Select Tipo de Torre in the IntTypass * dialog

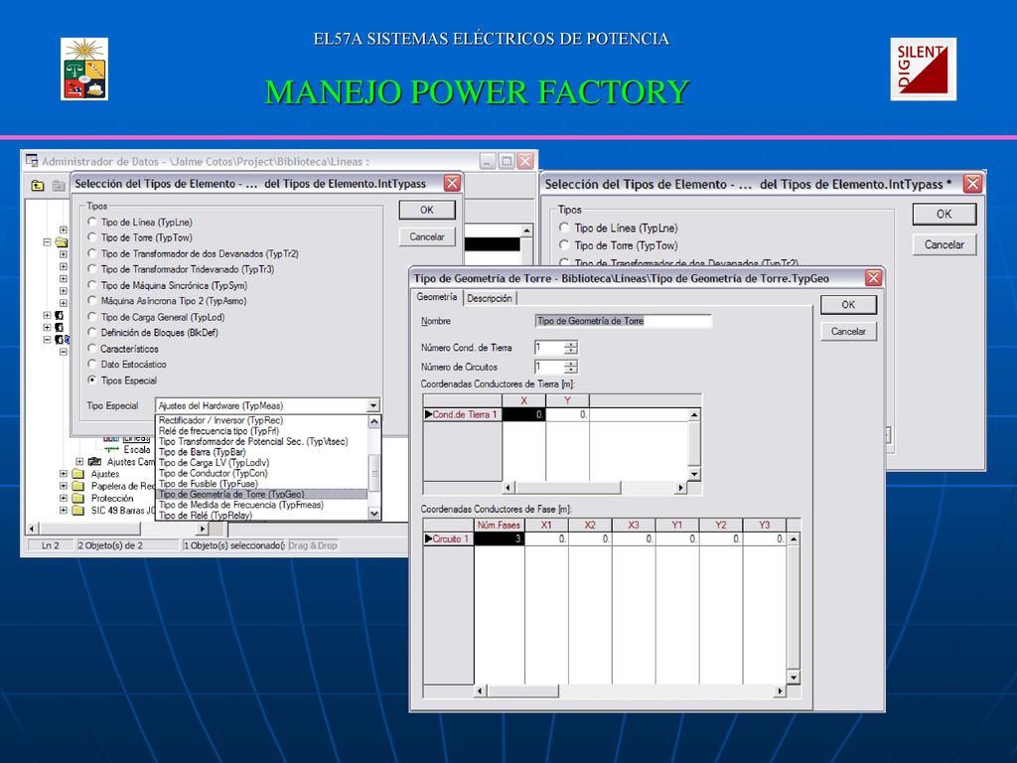[x=564, y=245]
